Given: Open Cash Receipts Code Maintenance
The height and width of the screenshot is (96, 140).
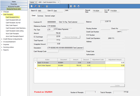Looking at the screenshot, I should tap(16, 28).
